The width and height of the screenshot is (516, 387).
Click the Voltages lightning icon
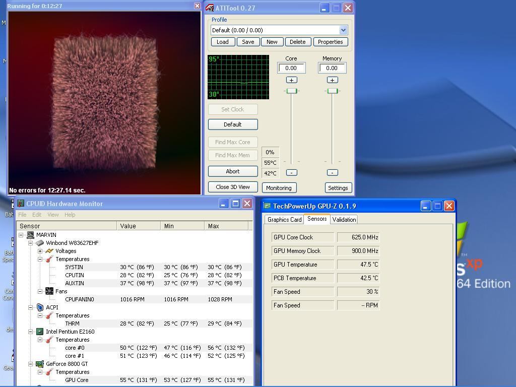(49, 251)
